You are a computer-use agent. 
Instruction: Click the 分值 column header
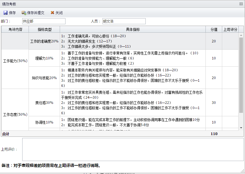tap(214, 29)
